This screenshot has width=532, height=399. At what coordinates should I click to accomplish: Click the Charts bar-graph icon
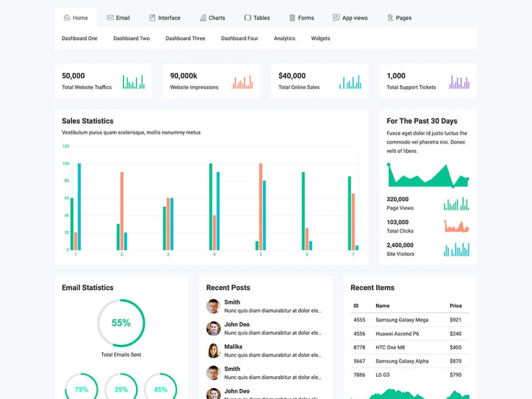point(203,18)
